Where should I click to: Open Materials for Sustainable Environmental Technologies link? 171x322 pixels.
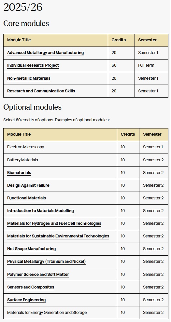[x=58, y=236]
